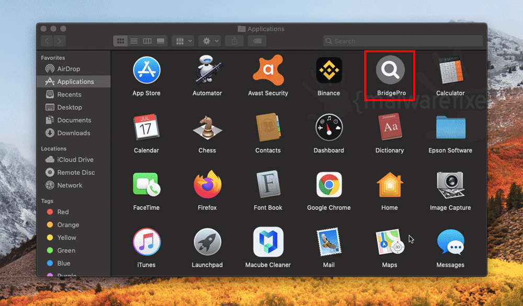Click into the Search field
523x306 pixels.
(x=403, y=41)
